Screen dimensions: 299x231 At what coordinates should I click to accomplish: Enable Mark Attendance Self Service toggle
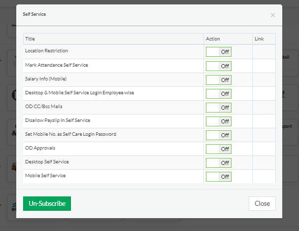pos(219,66)
